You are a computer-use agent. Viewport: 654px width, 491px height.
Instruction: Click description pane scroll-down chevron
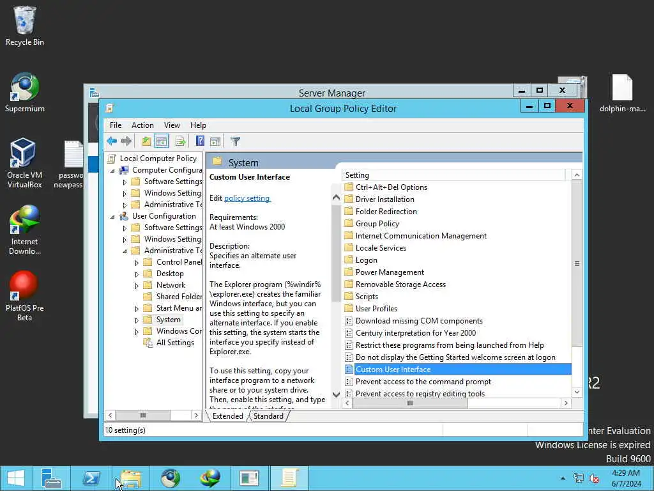[x=336, y=394]
